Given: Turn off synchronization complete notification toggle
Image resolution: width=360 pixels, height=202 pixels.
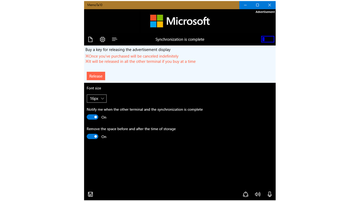Looking at the screenshot, I should point(93,117).
